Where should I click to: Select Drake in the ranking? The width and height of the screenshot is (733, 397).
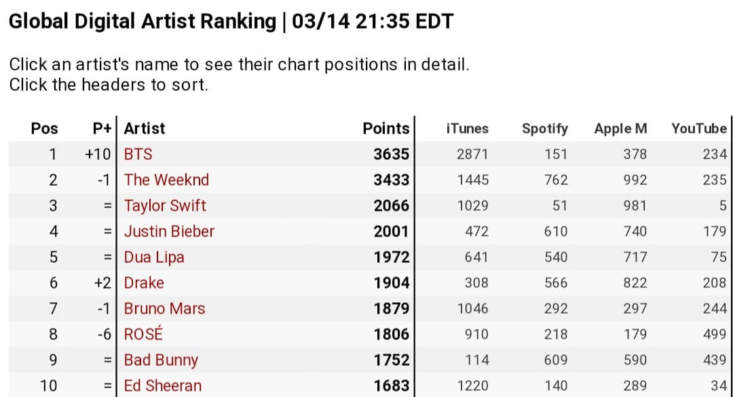pyautogui.click(x=144, y=283)
